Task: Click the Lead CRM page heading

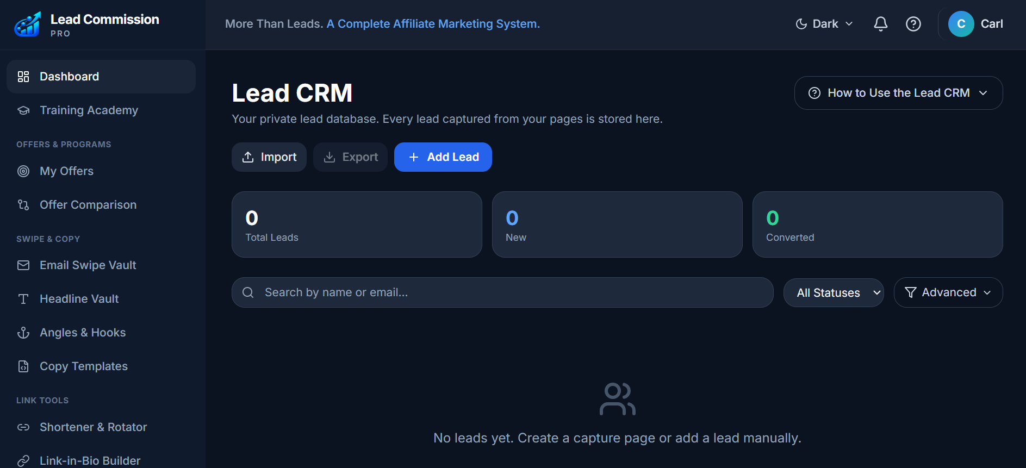Action: coord(292,93)
